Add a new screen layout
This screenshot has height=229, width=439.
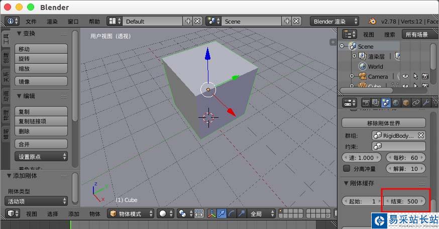click(x=188, y=21)
